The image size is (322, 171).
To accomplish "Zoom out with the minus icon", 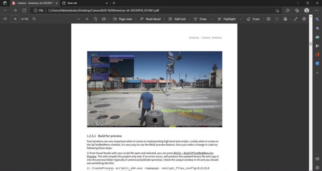I will [78, 19].
